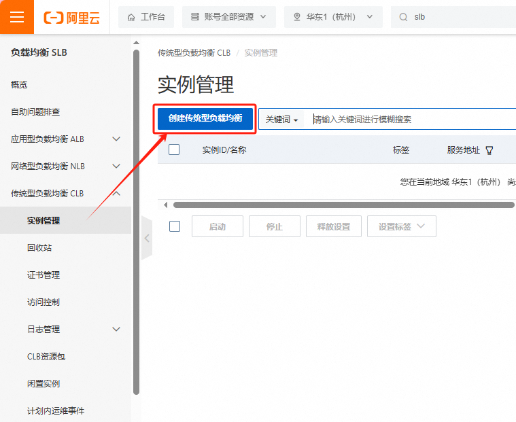
Task: Expand 网络型负载均衡 NLB section
Action: click(65, 166)
